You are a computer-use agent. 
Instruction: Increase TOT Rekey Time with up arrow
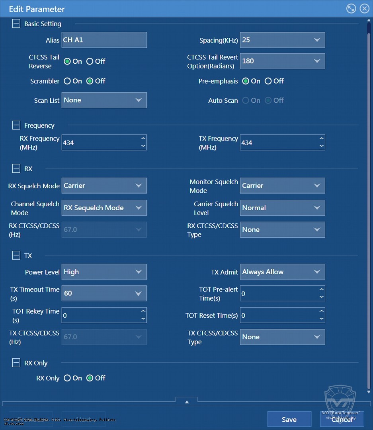pyautogui.click(x=143, y=311)
